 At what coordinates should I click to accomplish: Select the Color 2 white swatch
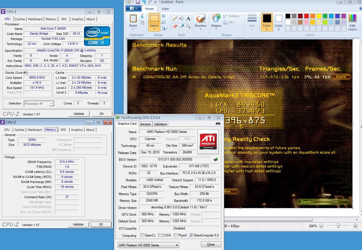click(x=279, y=19)
